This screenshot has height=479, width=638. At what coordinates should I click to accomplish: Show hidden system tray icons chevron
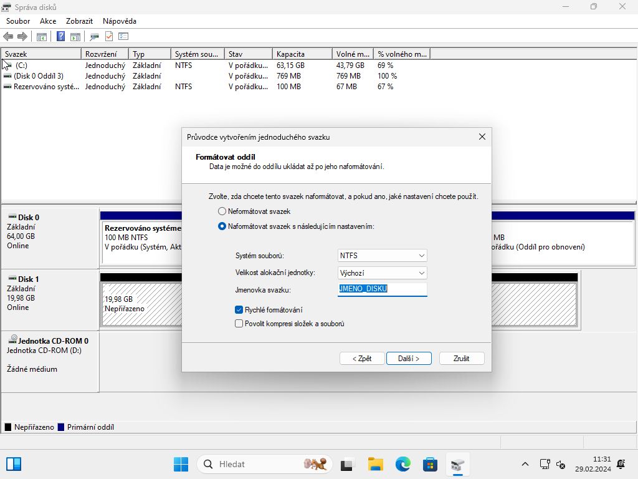click(x=525, y=464)
